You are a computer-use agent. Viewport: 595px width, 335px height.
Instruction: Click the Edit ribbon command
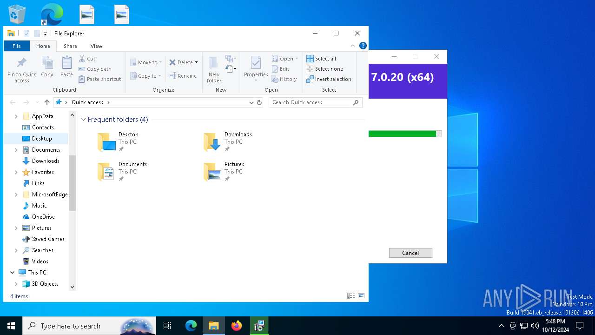281,69
